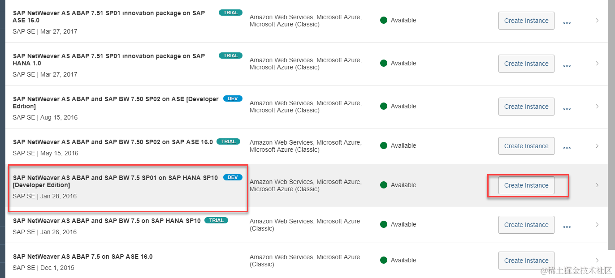The width and height of the screenshot is (615, 278).
Task: Open more options for ABAP 7.51 SP01 on SAP ASE 16.0
Action: point(567,22)
